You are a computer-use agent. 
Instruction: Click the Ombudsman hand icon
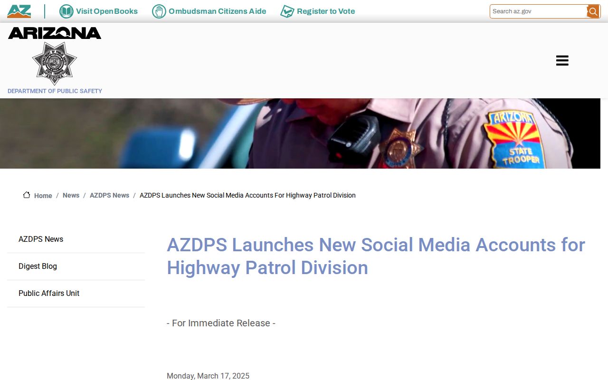click(159, 11)
